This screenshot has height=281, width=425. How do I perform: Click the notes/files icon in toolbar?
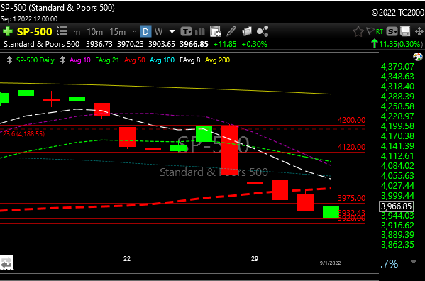[247, 31]
